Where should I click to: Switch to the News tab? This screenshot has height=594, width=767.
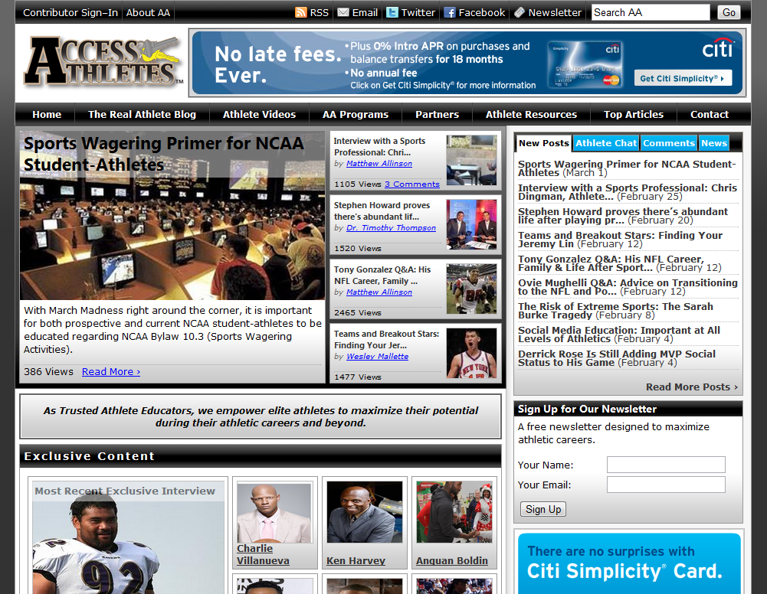(x=713, y=143)
